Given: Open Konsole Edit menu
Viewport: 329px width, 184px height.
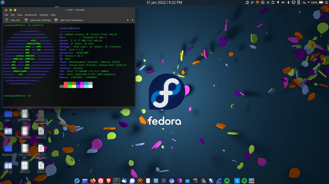Looking at the screenshot, I should tap(13, 15).
